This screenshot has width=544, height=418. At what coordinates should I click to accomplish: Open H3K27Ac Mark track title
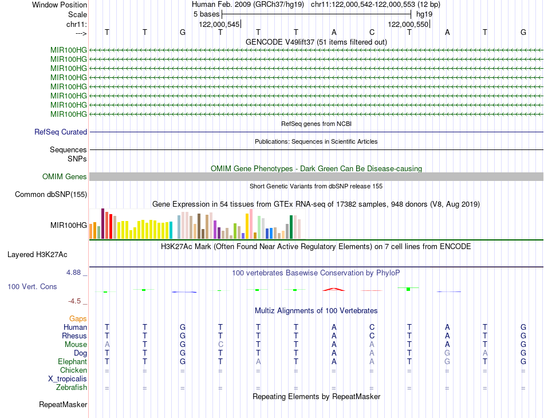click(316, 247)
